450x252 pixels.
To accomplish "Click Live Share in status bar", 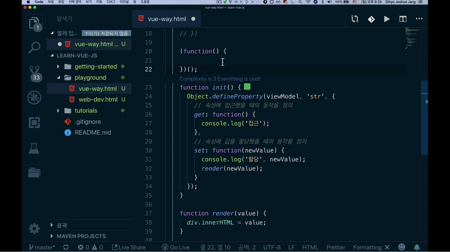I will point(129,247).
